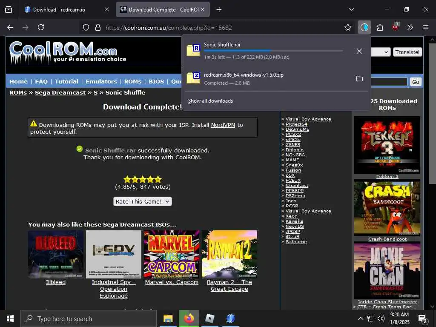Open the volume speaker tray icon
436x327 pixels.
pyautogui.click(x=381, y=318)
